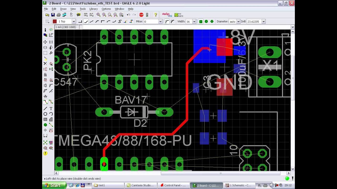Switch to 1 Schematic taskbar window

point(239,185)
